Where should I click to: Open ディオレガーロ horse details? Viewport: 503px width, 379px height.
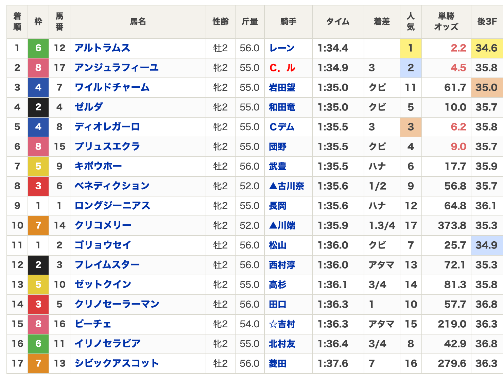coord(107,127)
